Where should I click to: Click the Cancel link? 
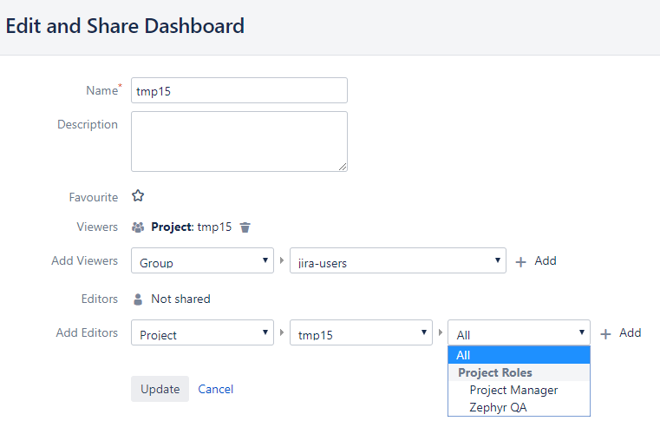pos(215,389)
